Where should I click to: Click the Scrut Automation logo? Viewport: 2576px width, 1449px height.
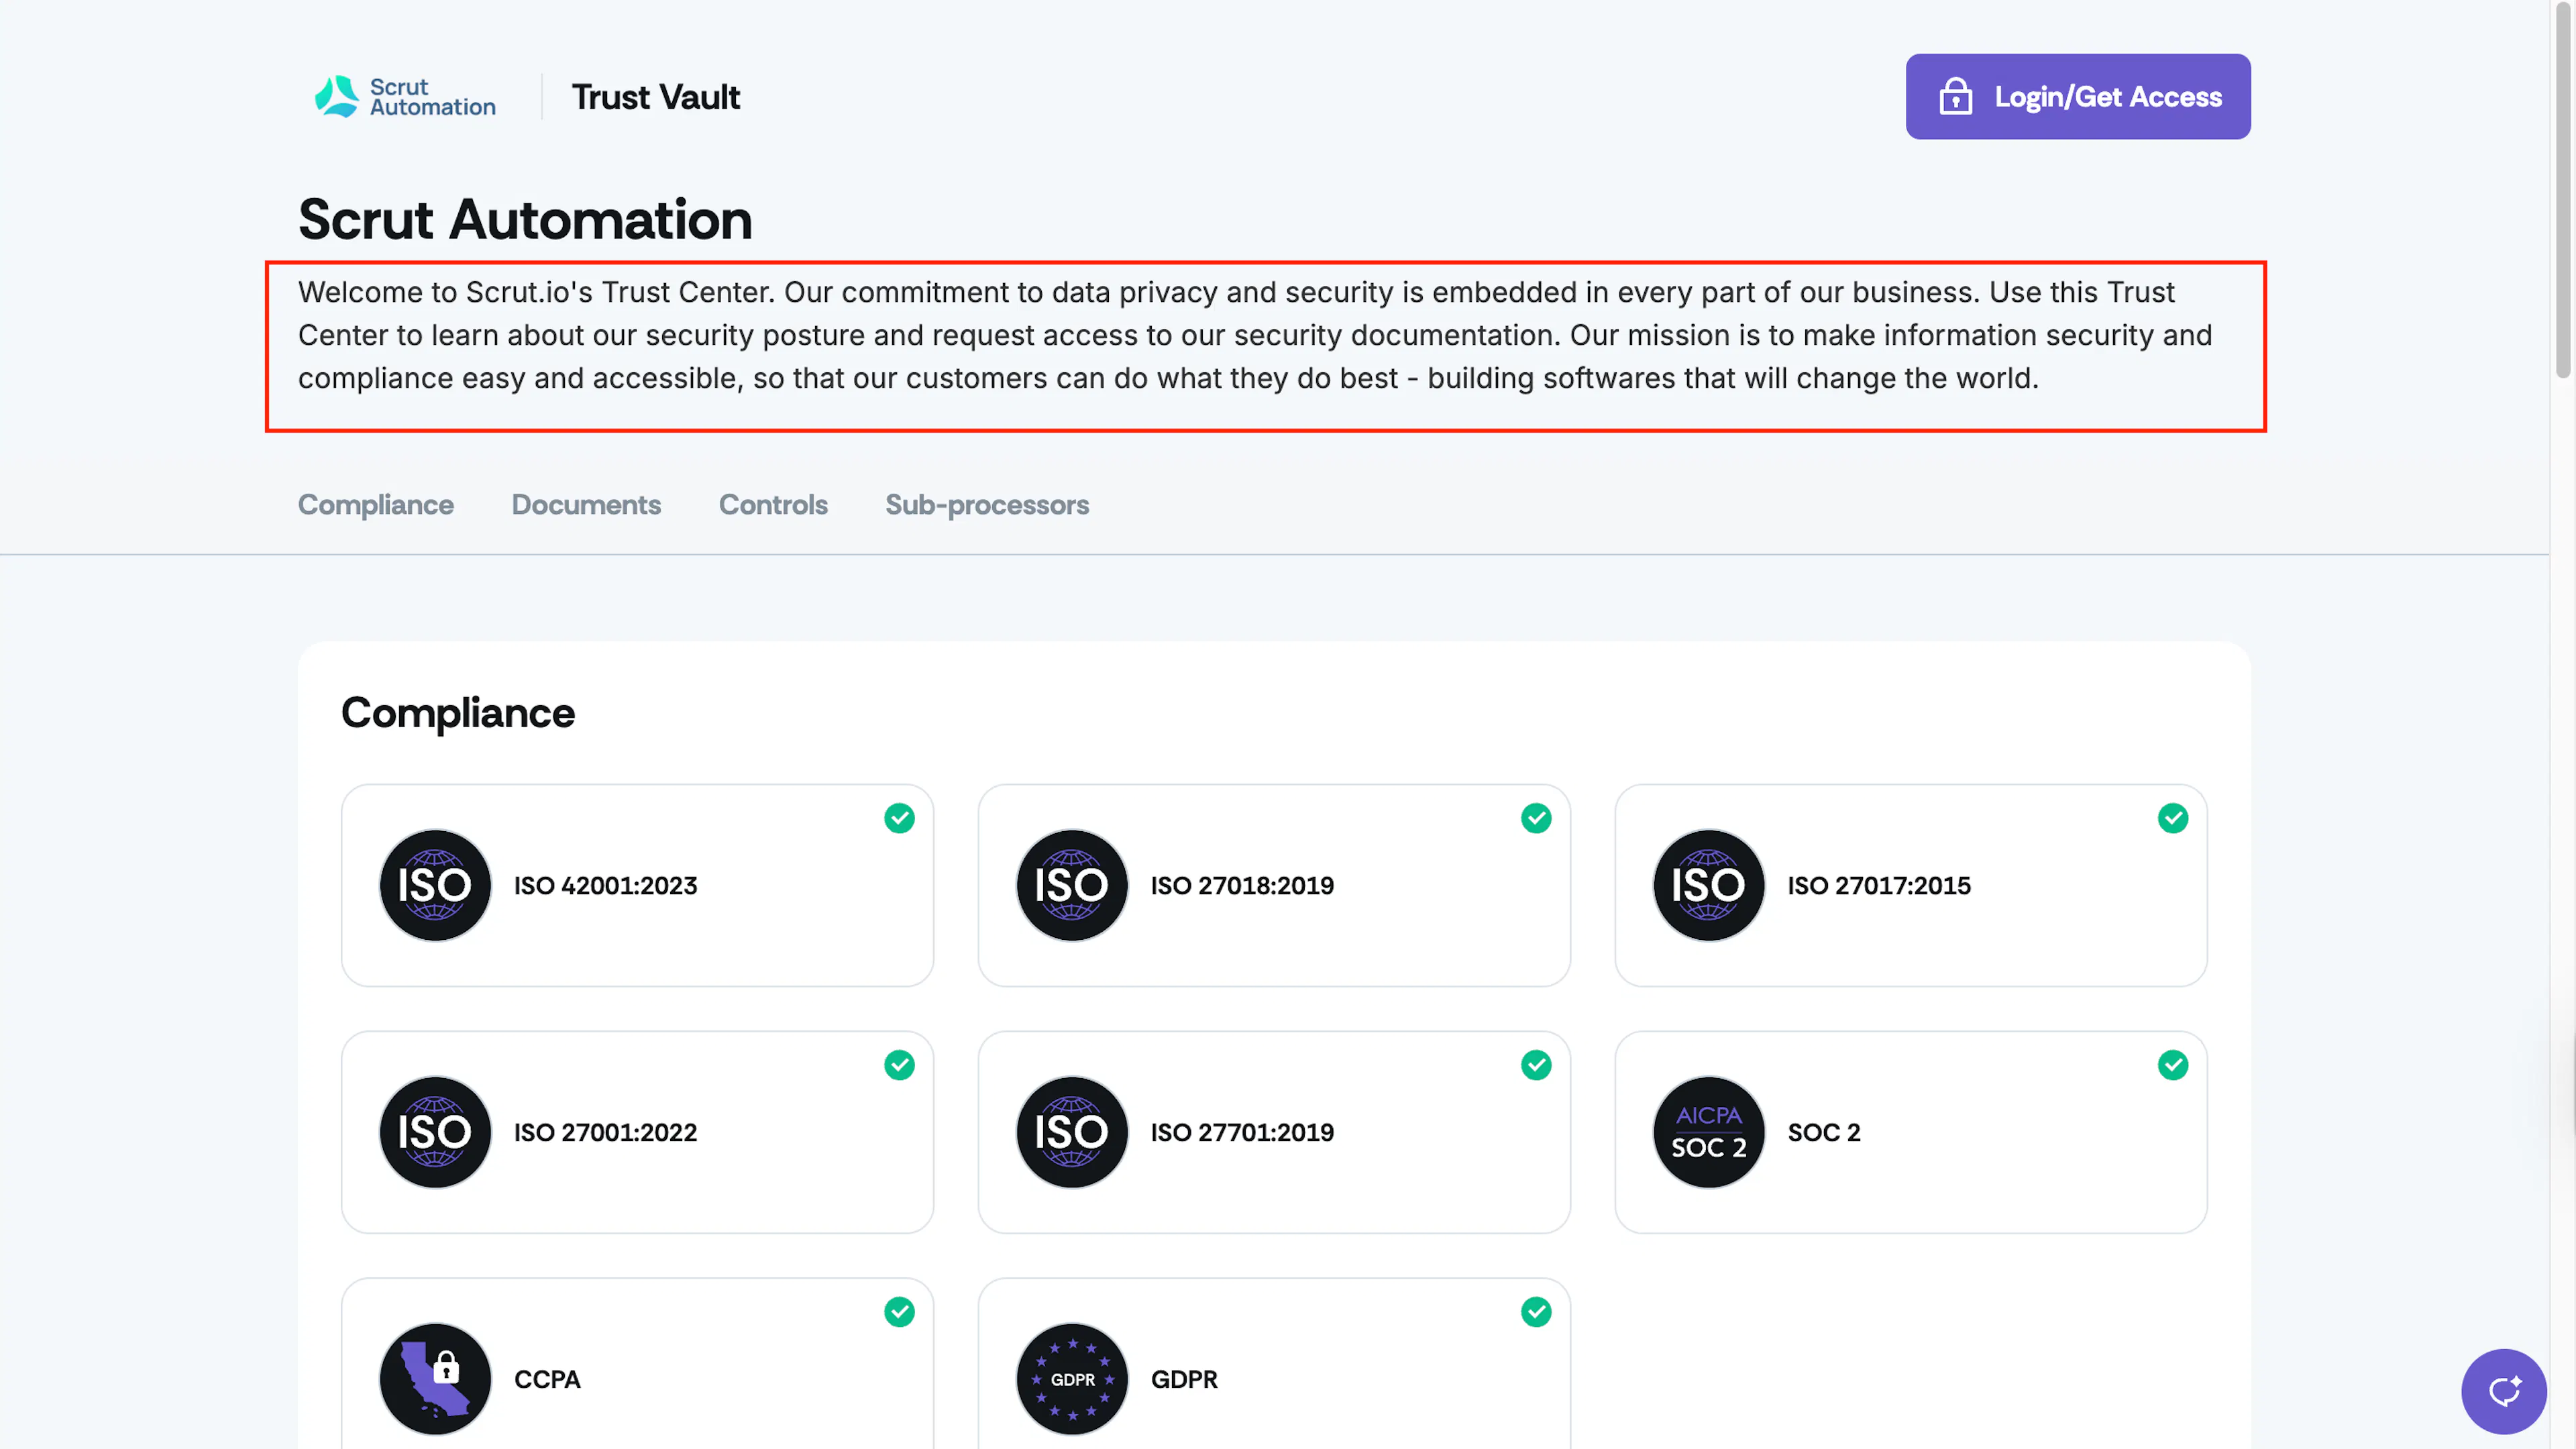click(405, 97)
